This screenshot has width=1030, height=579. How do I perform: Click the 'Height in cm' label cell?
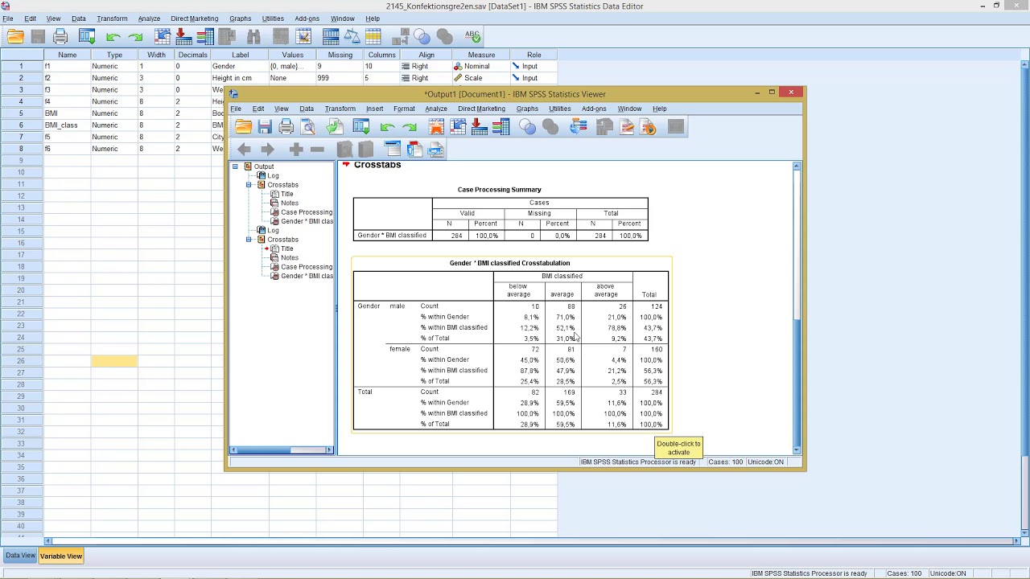(x=239, y=78)
